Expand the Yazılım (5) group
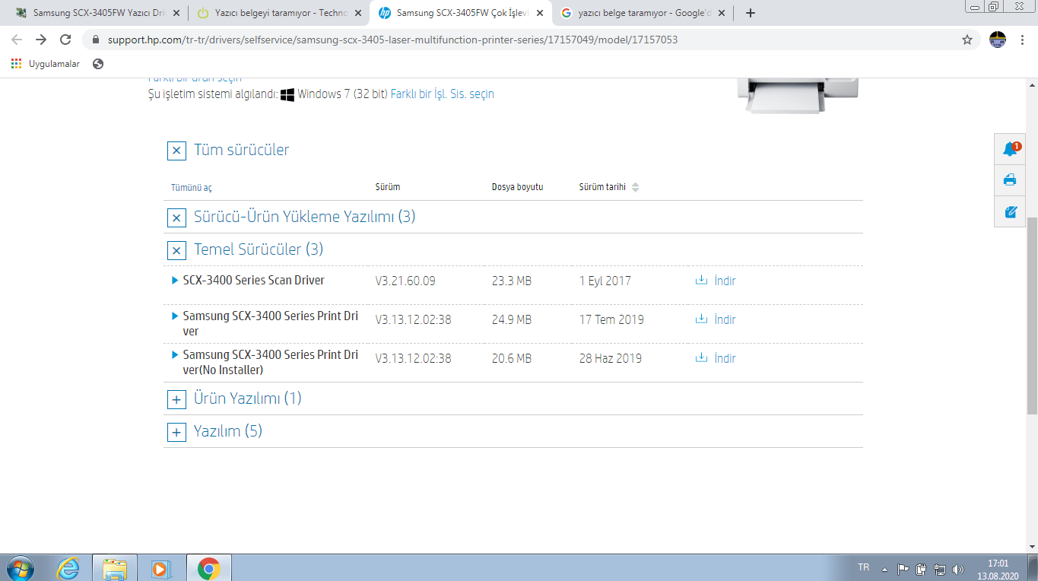This screenshot has width=1038, height=581. click(x=176, y=433)
